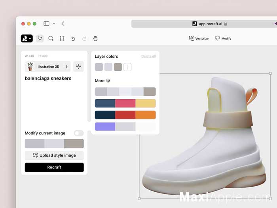Select the light lavender layer color swatch

[108, 67]
